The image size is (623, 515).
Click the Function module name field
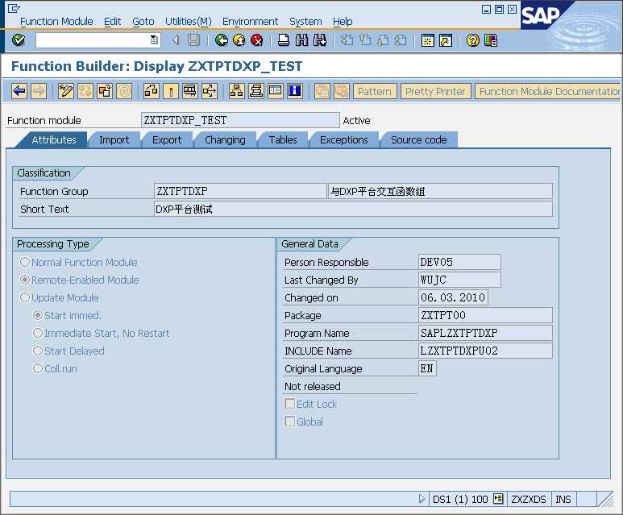[240, 120]
